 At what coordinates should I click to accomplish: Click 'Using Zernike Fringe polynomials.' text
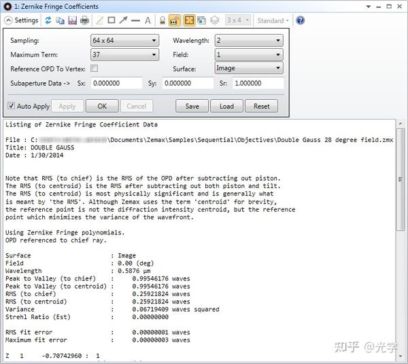65,232
